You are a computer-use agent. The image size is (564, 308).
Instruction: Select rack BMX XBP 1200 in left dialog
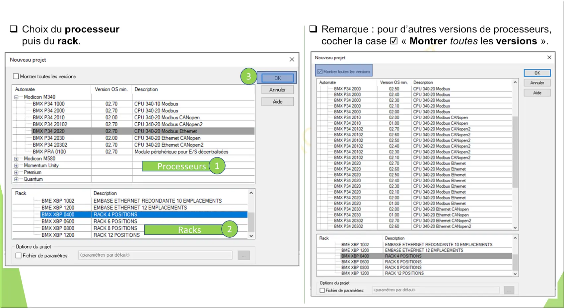(58, 235)
